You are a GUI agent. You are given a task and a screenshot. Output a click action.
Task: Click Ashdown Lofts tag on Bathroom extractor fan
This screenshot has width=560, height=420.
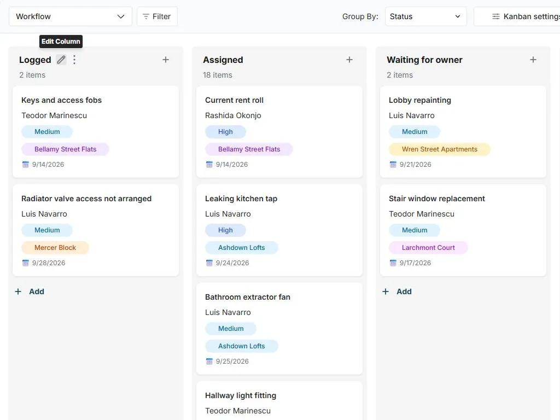click(241, 346)
